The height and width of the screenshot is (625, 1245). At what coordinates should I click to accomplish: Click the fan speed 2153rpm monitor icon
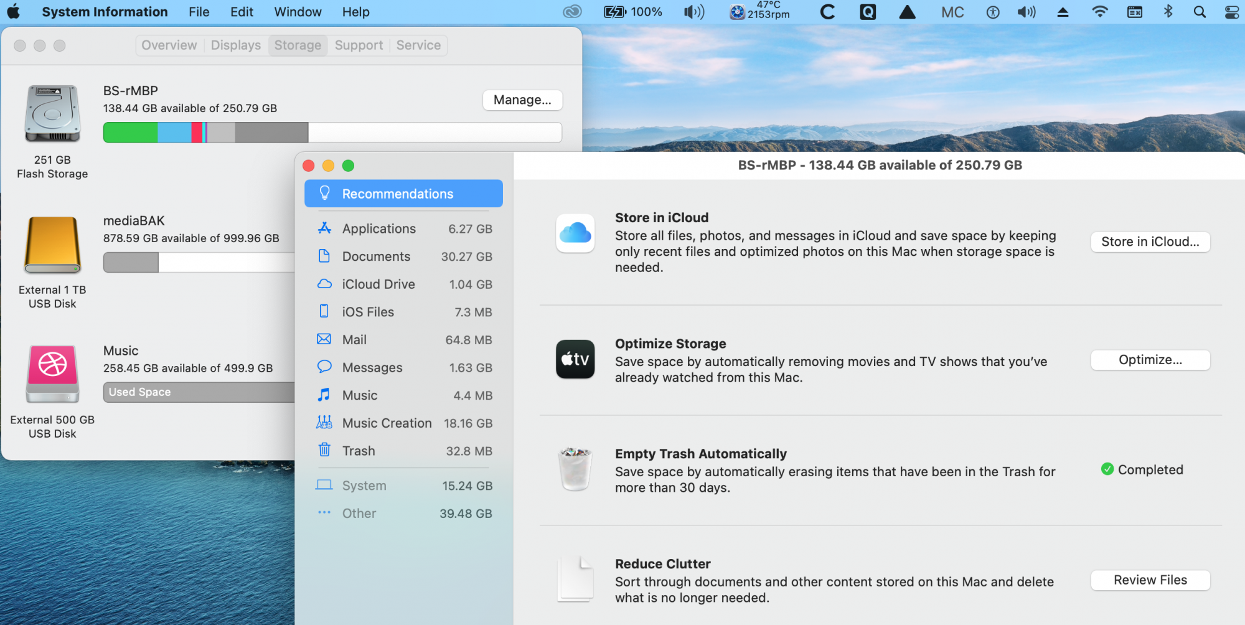tap(738, 12)
